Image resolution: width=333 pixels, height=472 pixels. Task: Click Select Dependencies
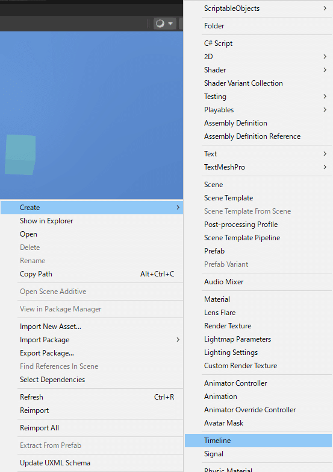pos(52,379)
